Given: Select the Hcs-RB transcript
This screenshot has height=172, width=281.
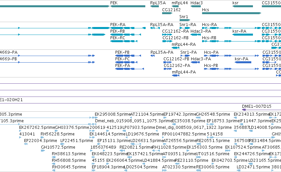Looking at the screenshot, I should (x=231, y=41).
